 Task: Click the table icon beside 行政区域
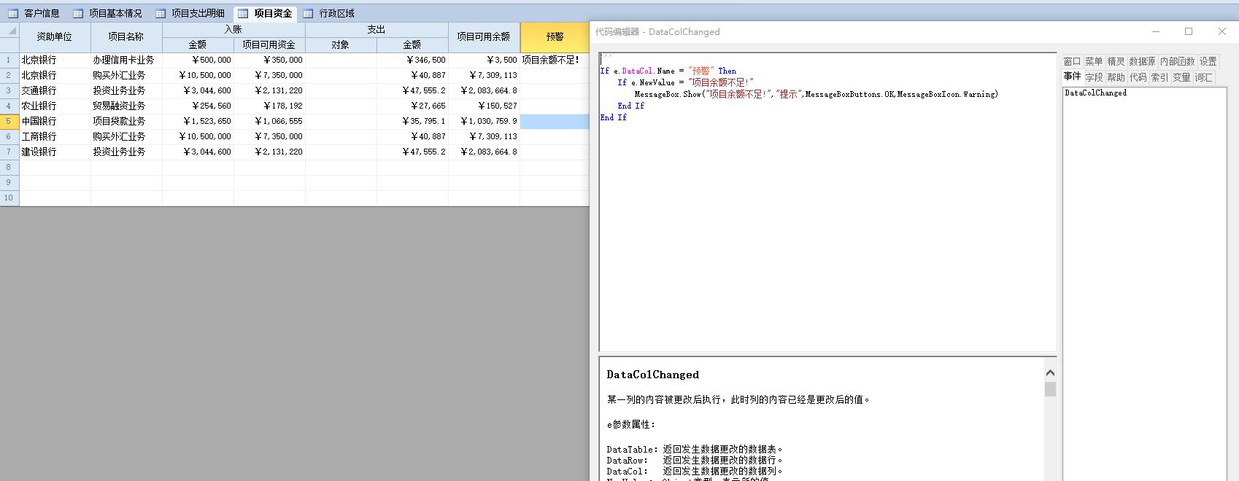[x=308, y=13]
